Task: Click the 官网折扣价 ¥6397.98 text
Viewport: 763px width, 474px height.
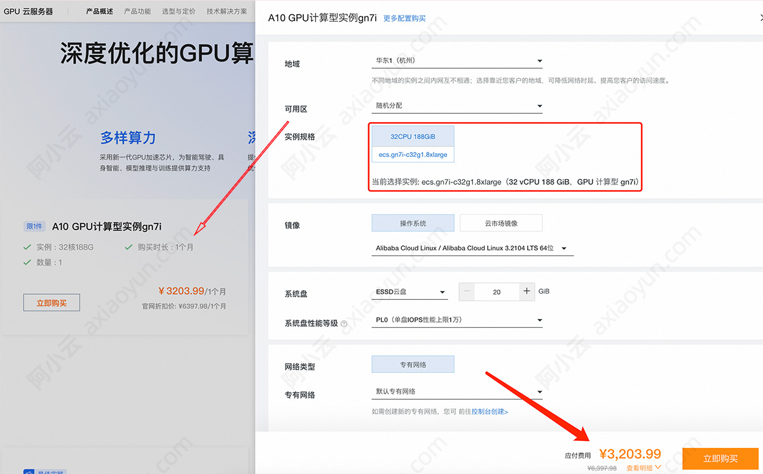Action: tap(184, 306)
